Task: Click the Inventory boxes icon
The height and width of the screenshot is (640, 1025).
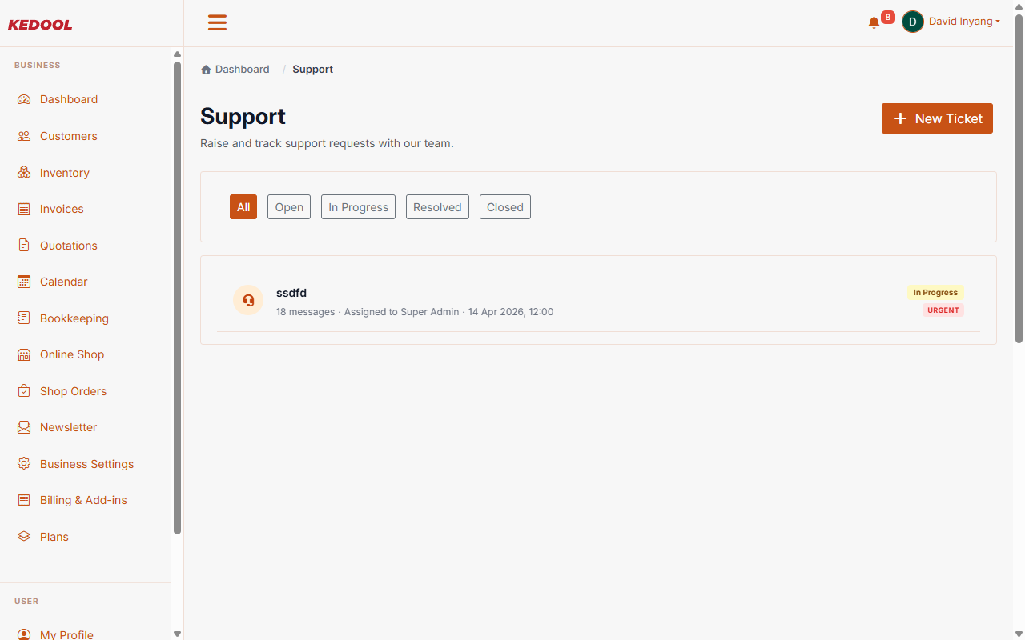Action: [x=24, y=173]
